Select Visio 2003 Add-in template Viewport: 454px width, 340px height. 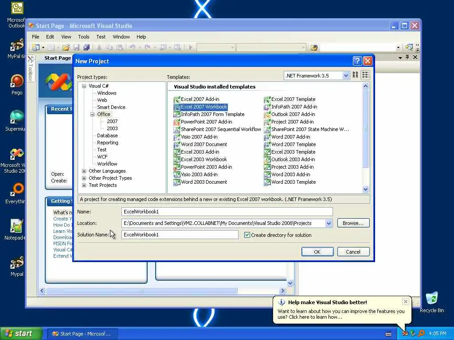coord(196,174)
